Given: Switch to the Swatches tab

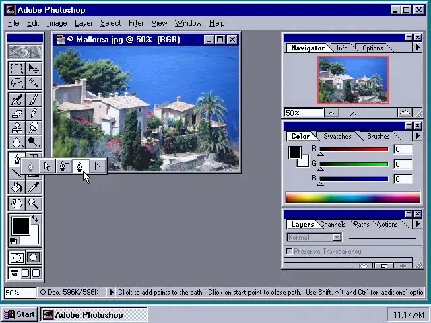Looking at the screenshot, I should click(337, 136).
